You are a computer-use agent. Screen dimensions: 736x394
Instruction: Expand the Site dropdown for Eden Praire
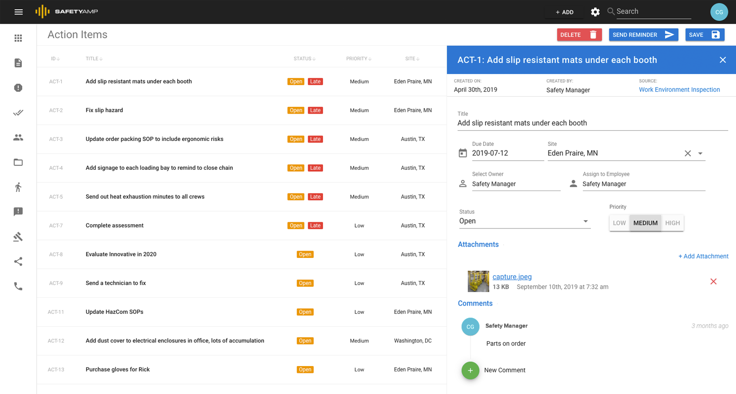coord(700,153)
